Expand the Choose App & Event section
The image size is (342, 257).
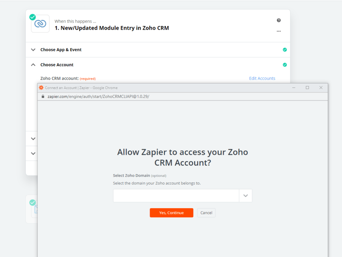(x=33, y=50)
